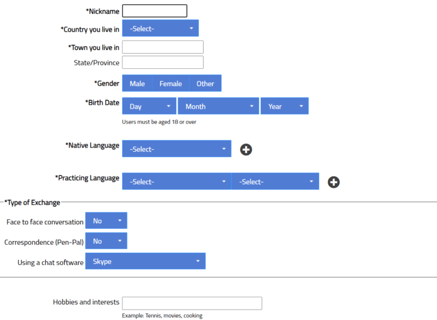Viewport: 437px width, 320px height.
Task: Open birth Year dropdown
Action: click(285, 106)
